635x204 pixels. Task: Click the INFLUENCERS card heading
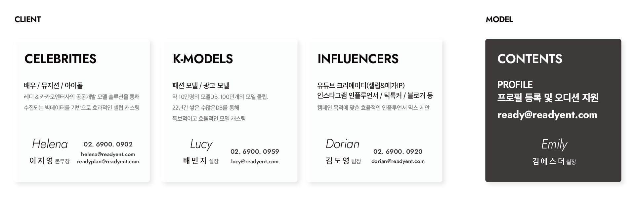(x=358, y=59)
